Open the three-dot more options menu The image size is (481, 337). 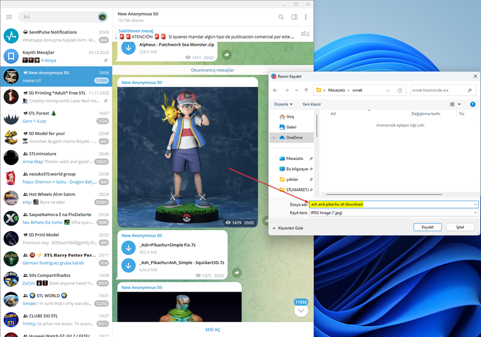point(305,17)
